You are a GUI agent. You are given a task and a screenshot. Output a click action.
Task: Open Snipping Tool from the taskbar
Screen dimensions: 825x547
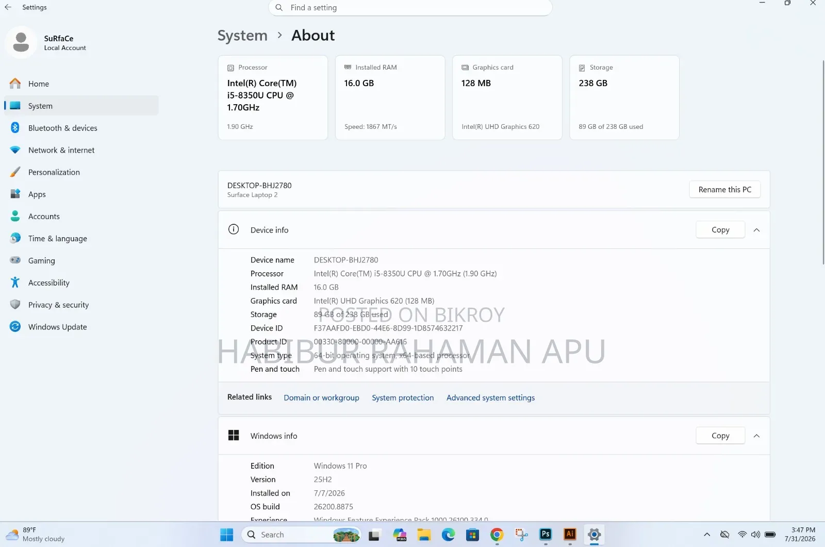click(521, 535)
